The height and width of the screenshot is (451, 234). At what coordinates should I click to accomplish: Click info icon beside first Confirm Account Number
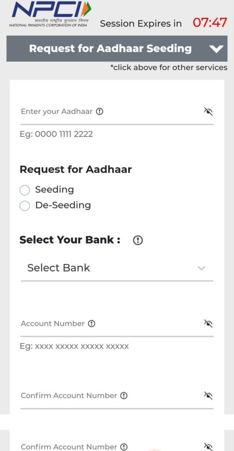point(124,396)
